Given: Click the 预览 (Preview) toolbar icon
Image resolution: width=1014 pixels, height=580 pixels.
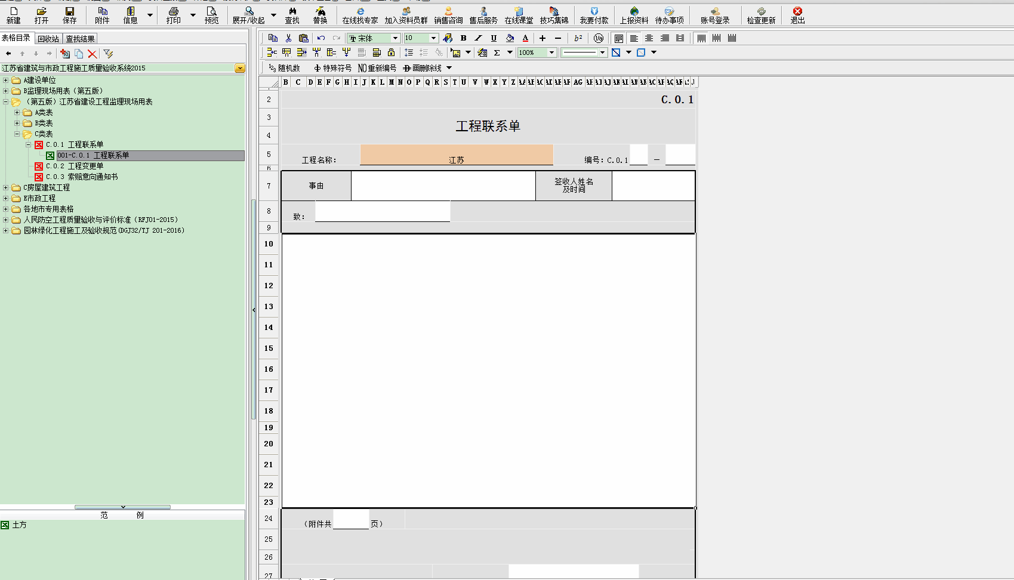Looking at the screenshot, I should coord(211,16).
